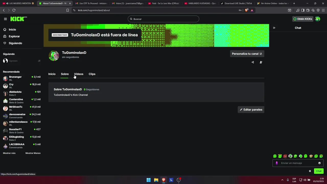Screen dimensions: 327x184
Task: Click Mostrar Menos under recommended channels
Action: tap(33, 153)
